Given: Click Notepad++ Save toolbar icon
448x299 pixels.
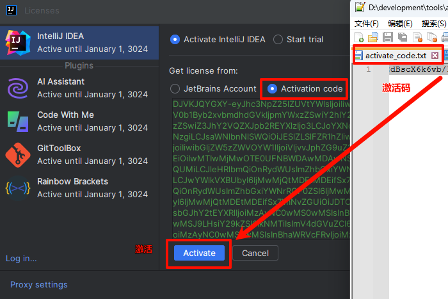Looking at the screenshot, I should point(388,37).
